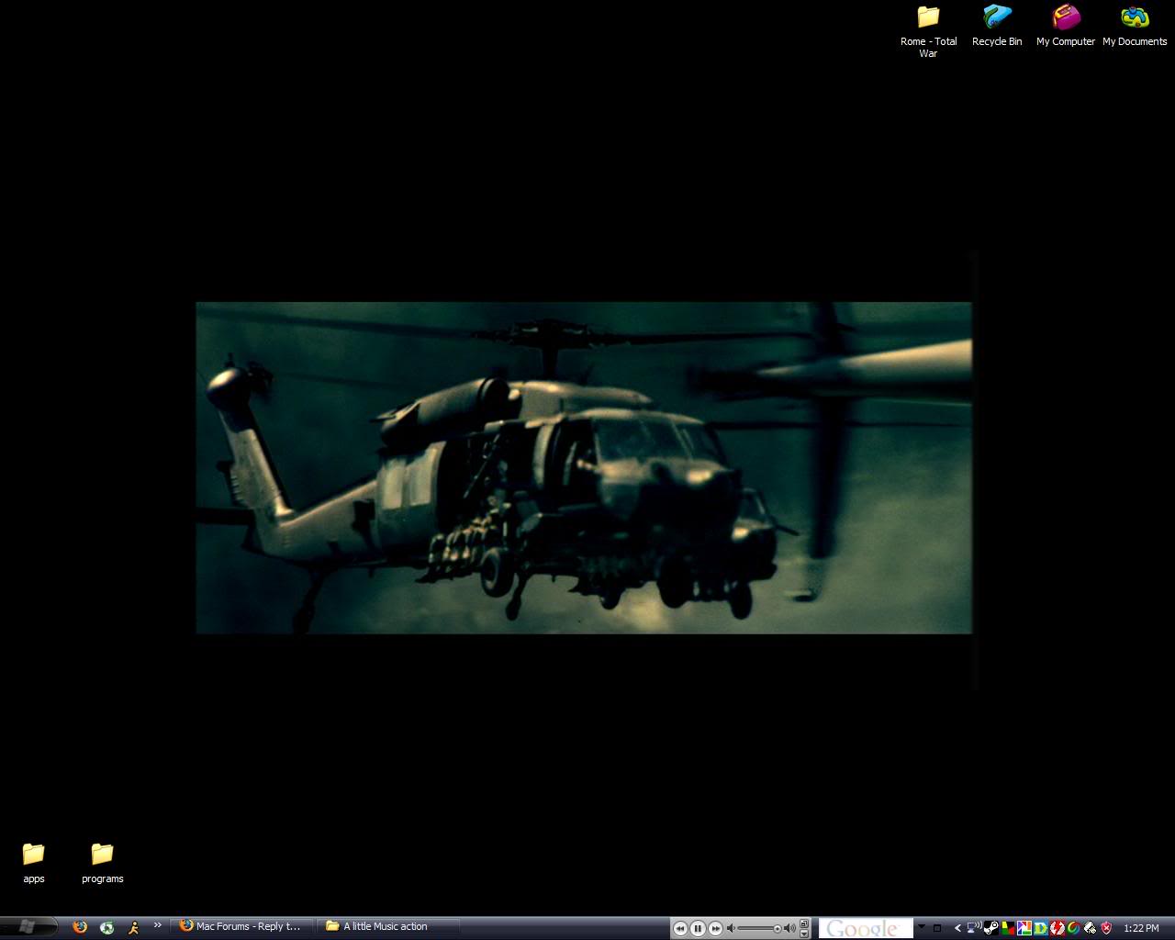Open the Rome - Total War folder
This screenshot has height=940, width=1175.
point(928,31)
